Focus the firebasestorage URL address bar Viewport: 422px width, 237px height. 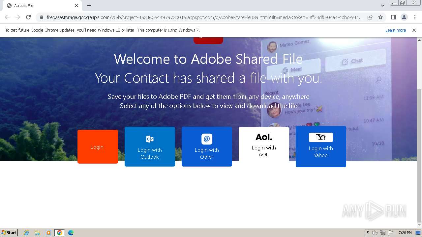click(204, 17)
